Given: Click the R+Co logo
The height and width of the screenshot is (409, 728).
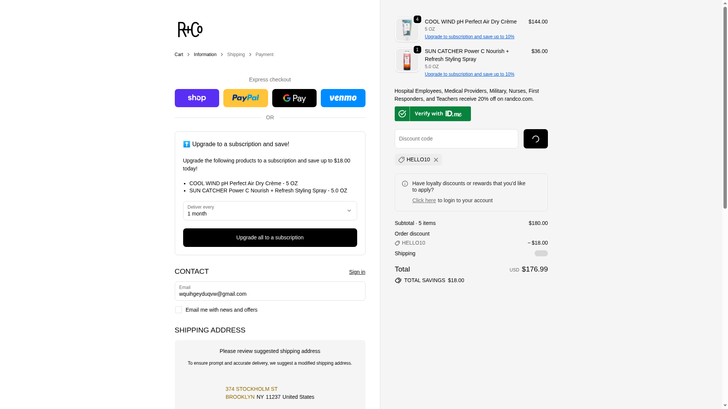Looking at the screenshot, I should pos(190,30).
